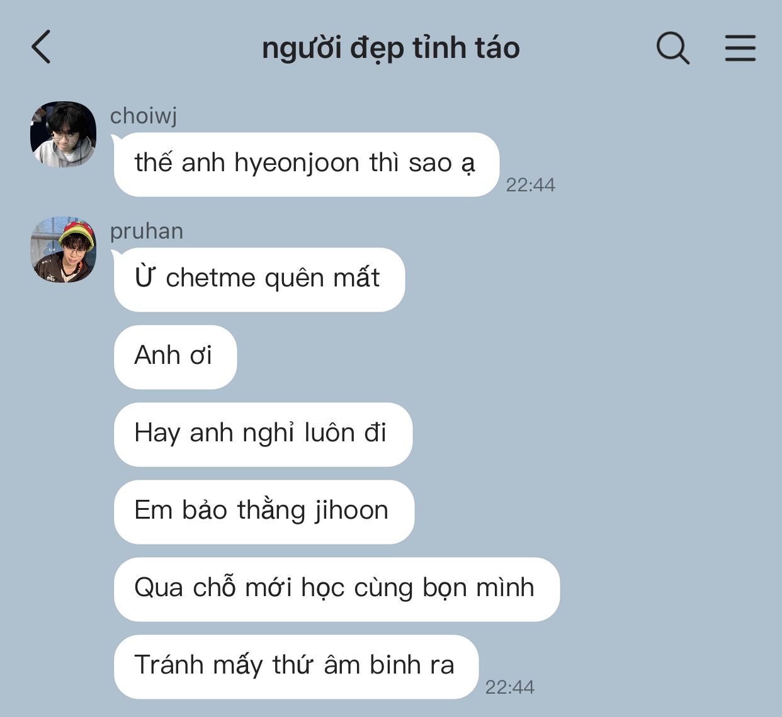The image size is (782, 717).
Task: Tap message 'Qua chỗ mới học cùng bọn mình'
Action: click(336, 589)
